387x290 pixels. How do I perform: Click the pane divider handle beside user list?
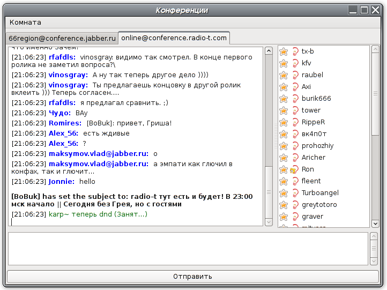pyautogui.click(x=275, y=137)
